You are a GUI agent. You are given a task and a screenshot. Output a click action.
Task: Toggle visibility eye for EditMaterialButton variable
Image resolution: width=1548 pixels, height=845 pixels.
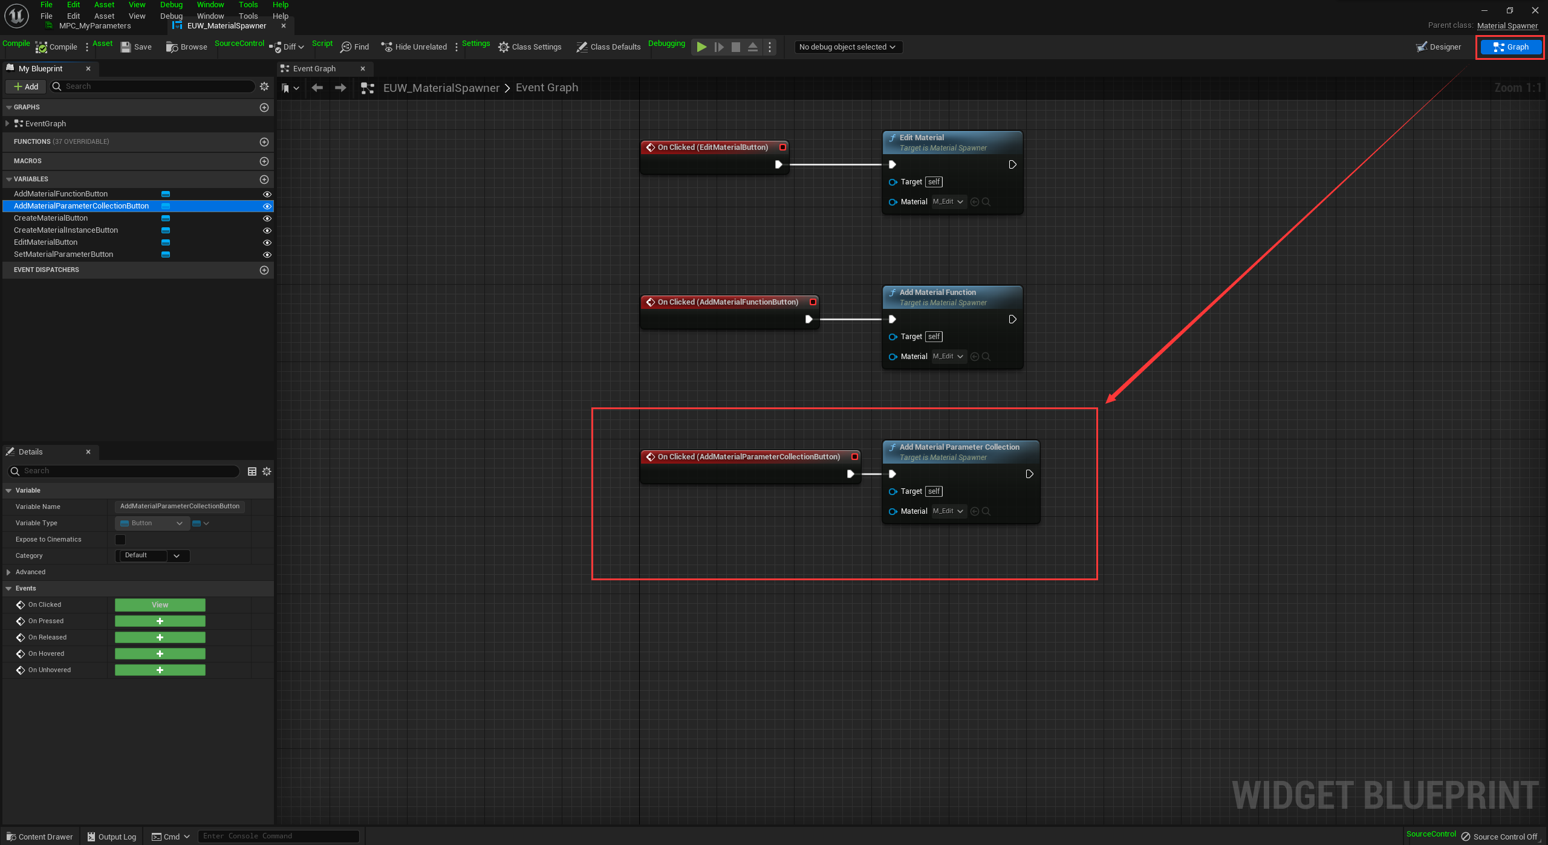(x=267, y=242)
